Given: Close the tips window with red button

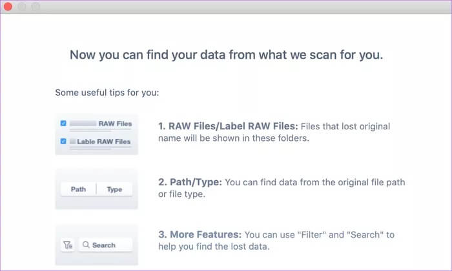Looking at the screenshot, I should click(8, 6).
